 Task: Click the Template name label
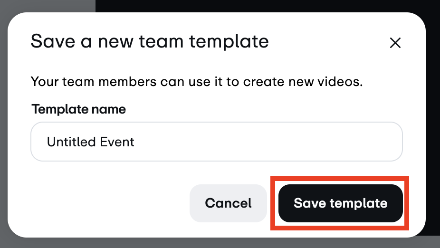(78, 109)
